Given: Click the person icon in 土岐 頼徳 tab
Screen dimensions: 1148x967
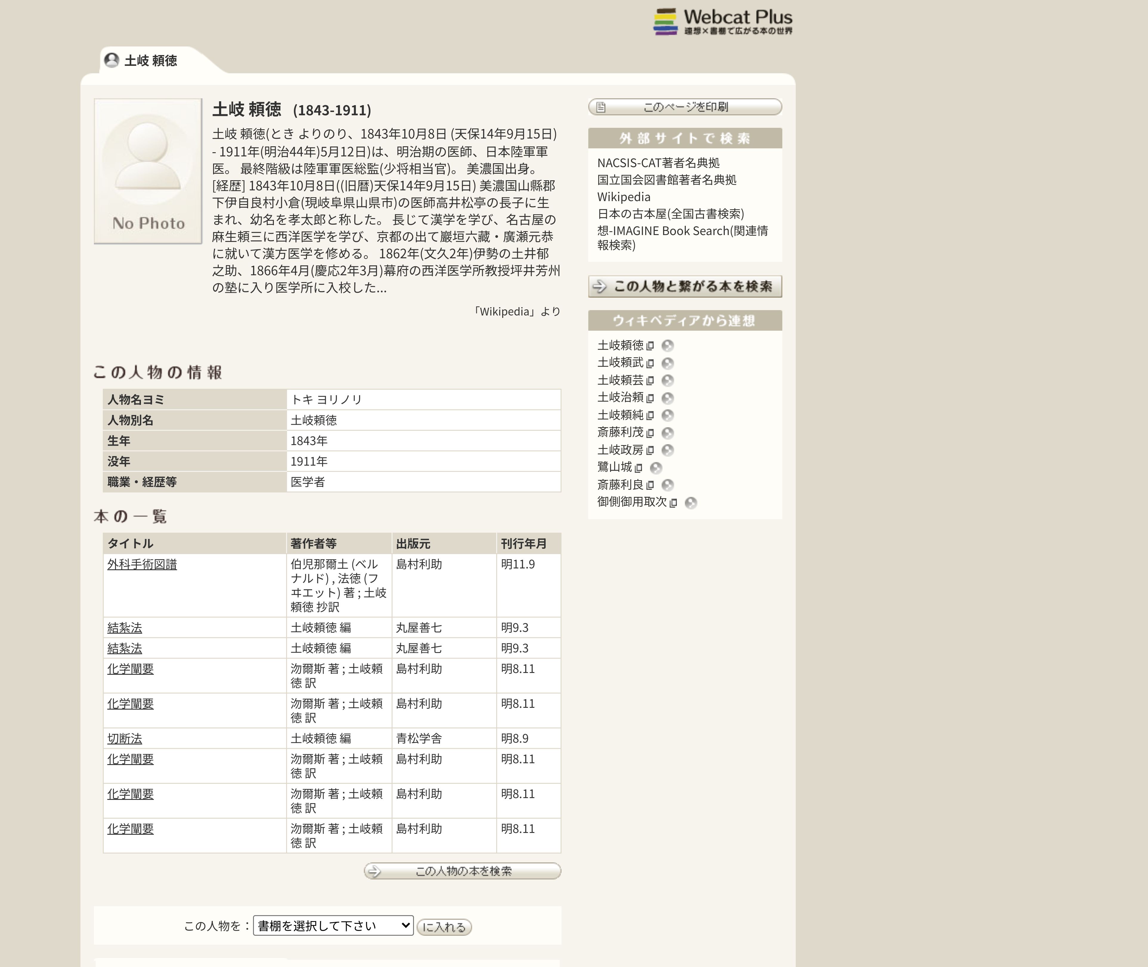Looking at the screenshot, I should [x=112, y=60].
